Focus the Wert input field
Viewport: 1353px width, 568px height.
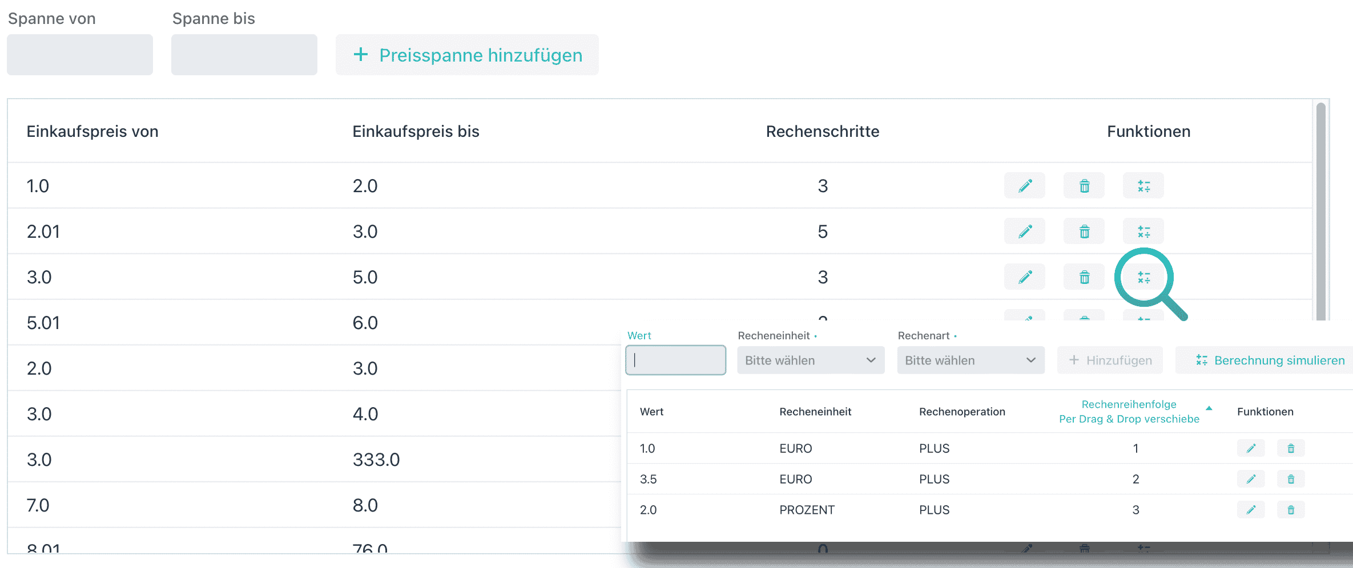click(676, 360)
